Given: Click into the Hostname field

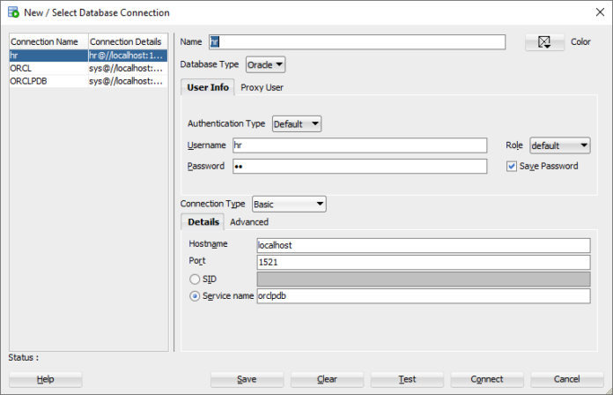Looking at the screenshot, I should (x=422, y=245).
